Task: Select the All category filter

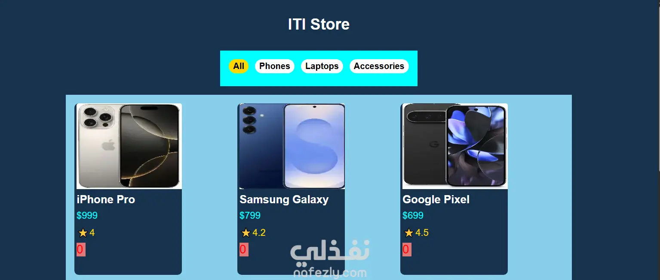Action: click(239, 66)
